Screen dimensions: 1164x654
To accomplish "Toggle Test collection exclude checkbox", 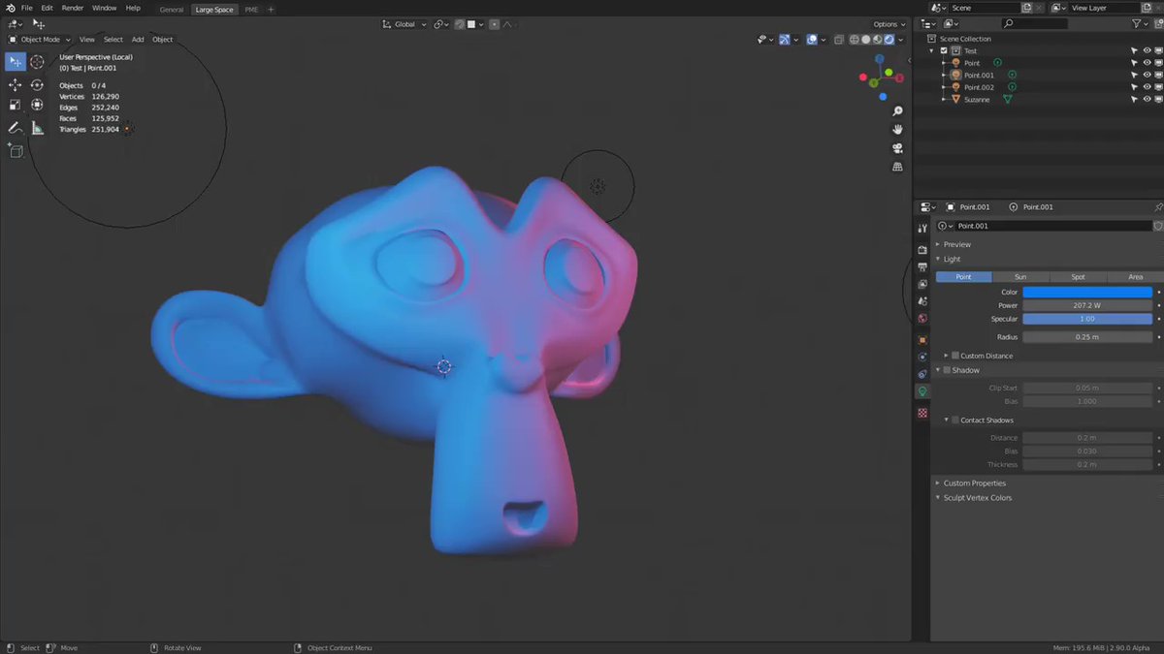I will (x=943, y=50).
